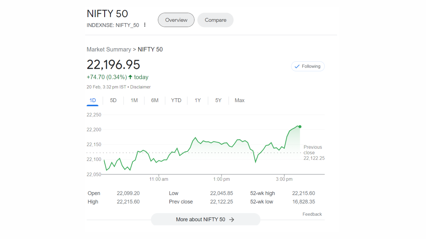
Task: Click the 52-wk high value
Action: click(303, 193)
